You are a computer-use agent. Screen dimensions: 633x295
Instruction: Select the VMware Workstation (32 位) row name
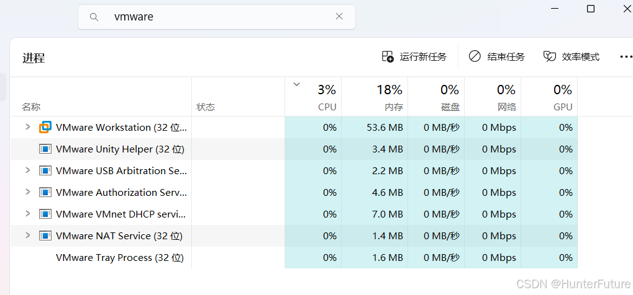pos(122,127)
